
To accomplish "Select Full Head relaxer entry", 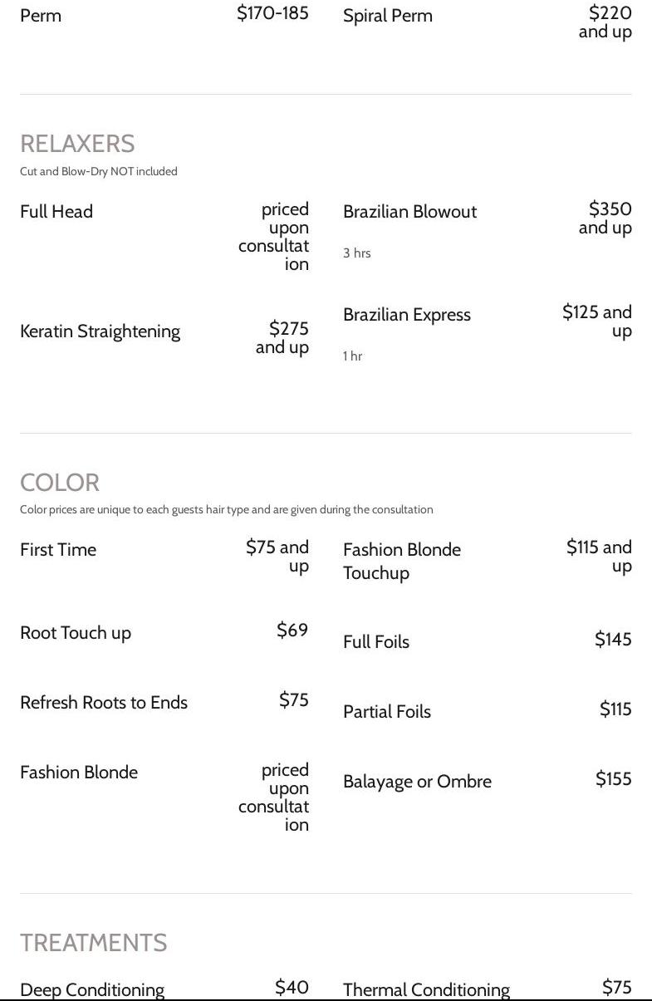I will click(56, 211).
